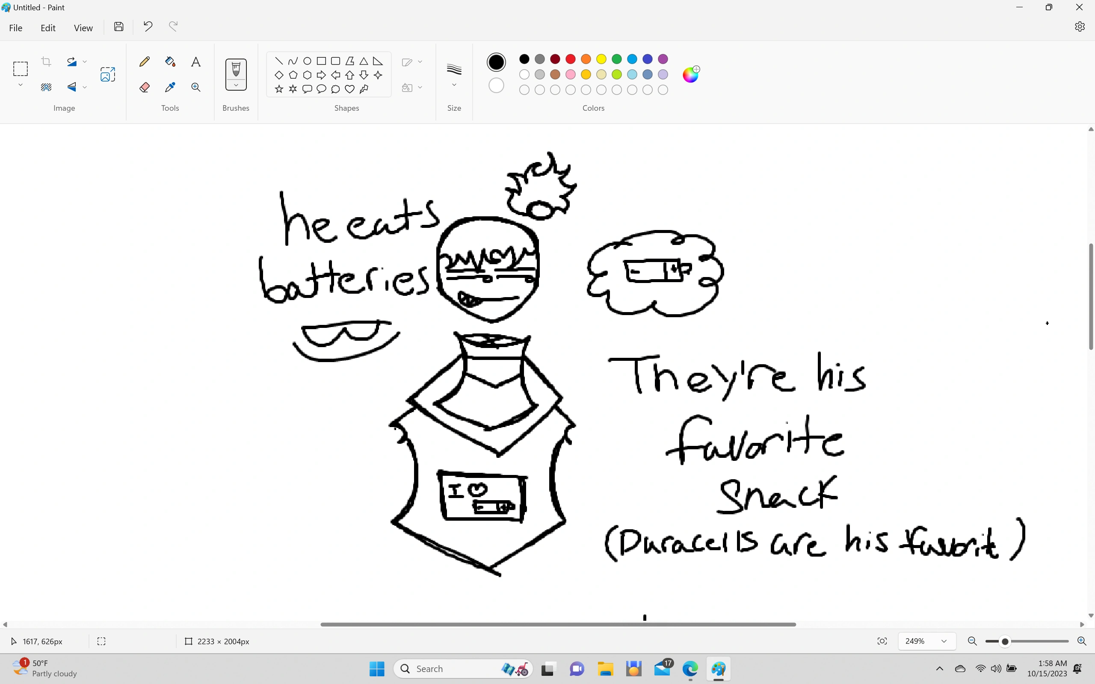1095x684 pixels.
Task: Click the Save icon
Action: [x=118, y=27]
